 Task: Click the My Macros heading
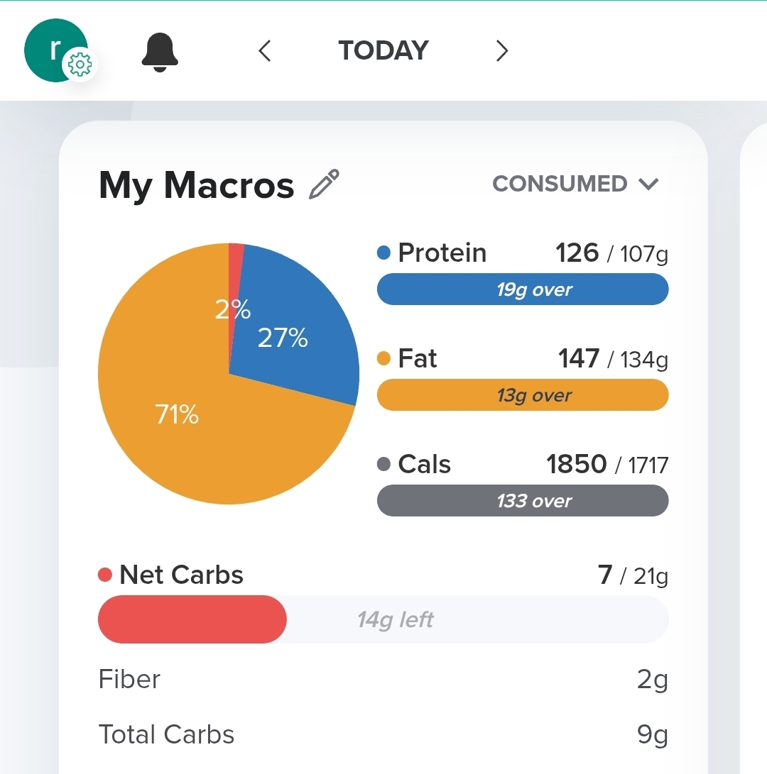pyautogui.click(x=196, y=185)
